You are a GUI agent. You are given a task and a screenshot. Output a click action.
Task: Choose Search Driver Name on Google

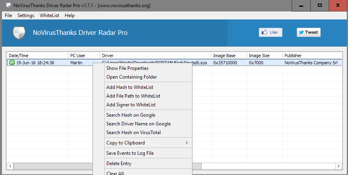coord(142,124)
